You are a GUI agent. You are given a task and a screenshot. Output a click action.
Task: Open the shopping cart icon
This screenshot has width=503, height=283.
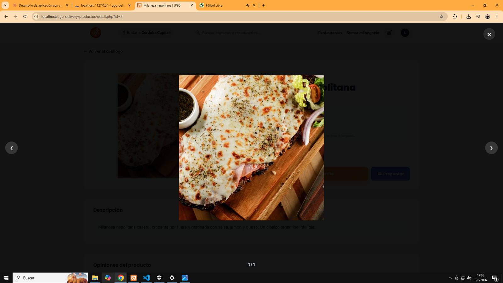(389, 33)
